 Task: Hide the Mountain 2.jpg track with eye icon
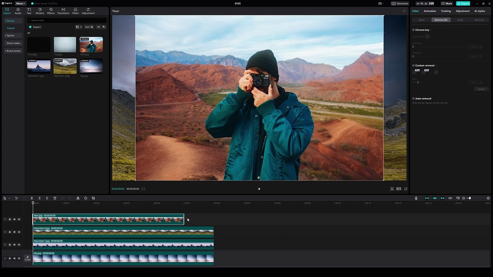coord(14,232)
